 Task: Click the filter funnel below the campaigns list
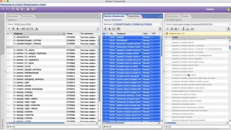(10, 127)
